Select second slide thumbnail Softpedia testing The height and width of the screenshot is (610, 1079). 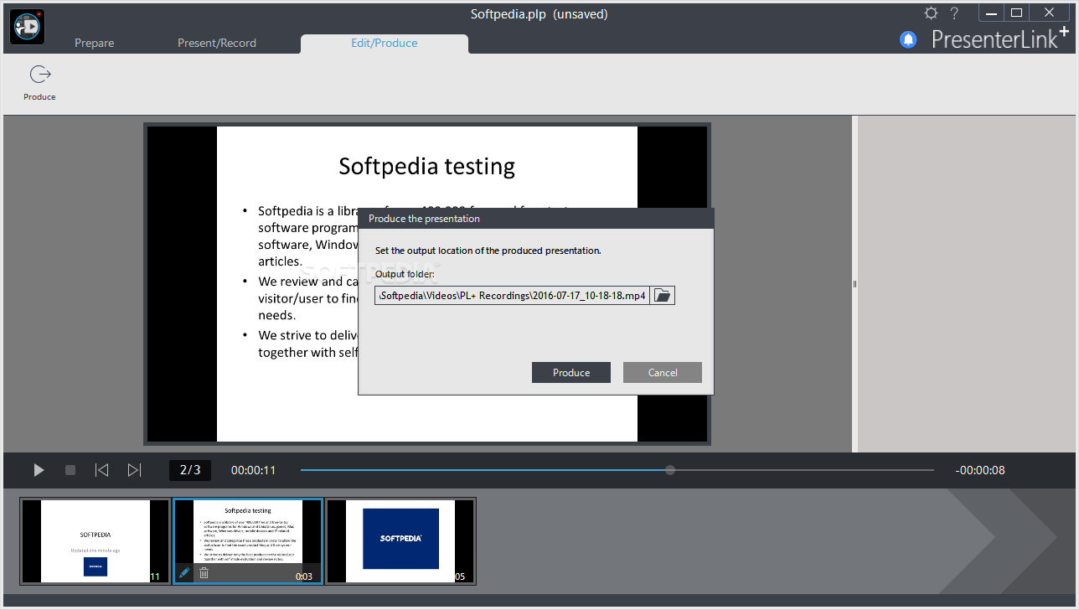click(x=248, y=541)
